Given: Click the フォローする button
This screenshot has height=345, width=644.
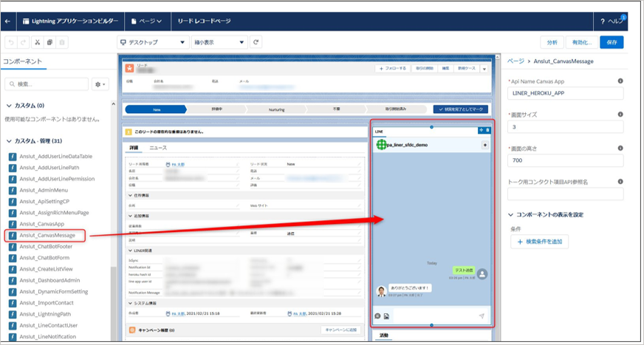Looking at the screenshot, I should [393, 69].
